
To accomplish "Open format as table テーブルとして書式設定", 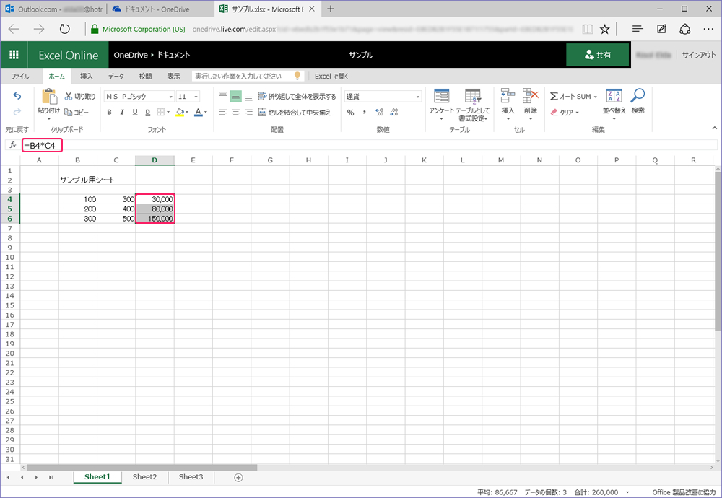I will click(x=473, y=105).
